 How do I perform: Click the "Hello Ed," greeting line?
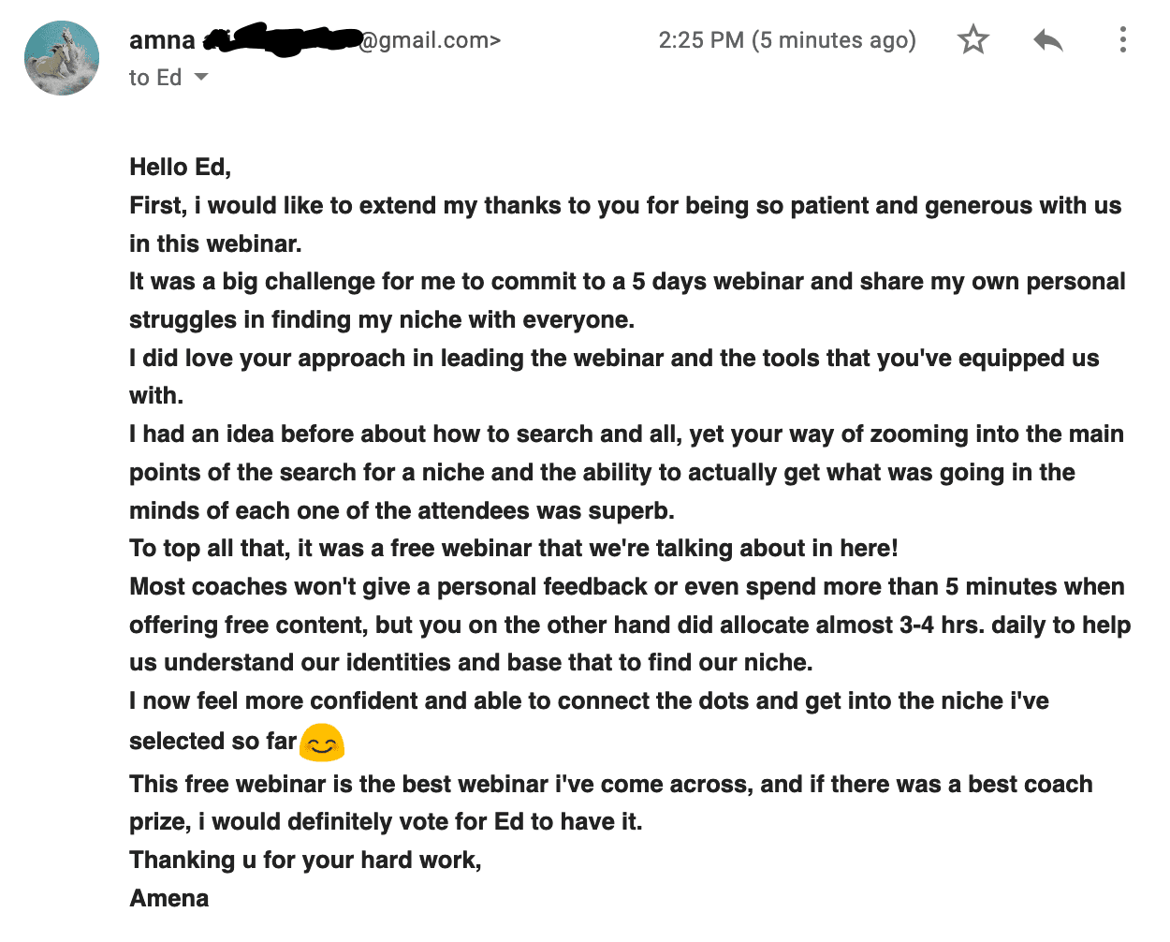click(x=180, y=167)
